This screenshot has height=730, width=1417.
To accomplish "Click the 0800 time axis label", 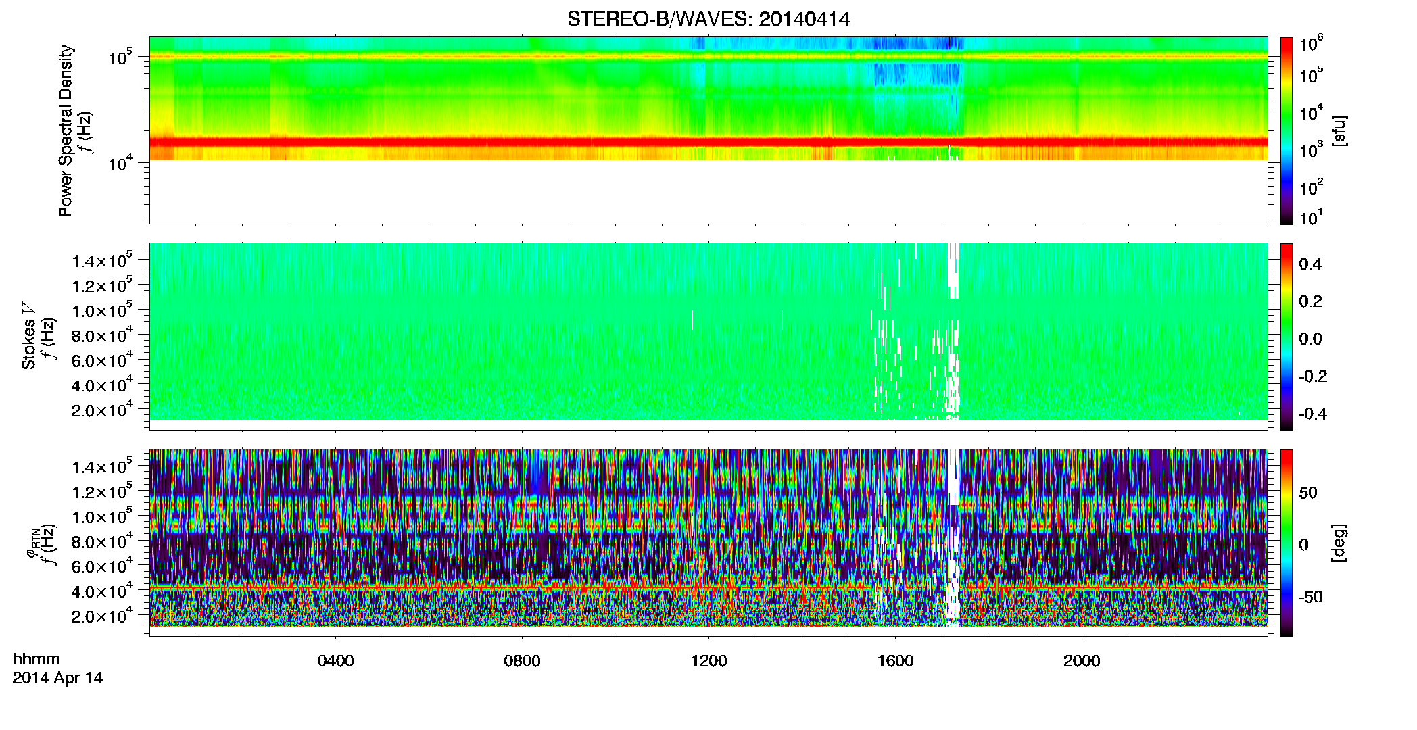I will 522,661.
